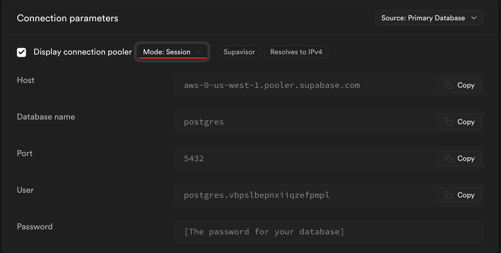Click the copy icon in the Port row
The width and height of the screenshot is (501, 253).
[447, 158]
